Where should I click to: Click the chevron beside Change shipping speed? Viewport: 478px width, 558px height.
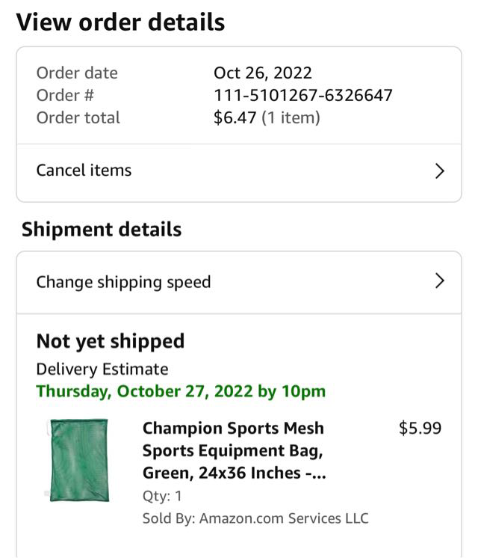(439, 281)
